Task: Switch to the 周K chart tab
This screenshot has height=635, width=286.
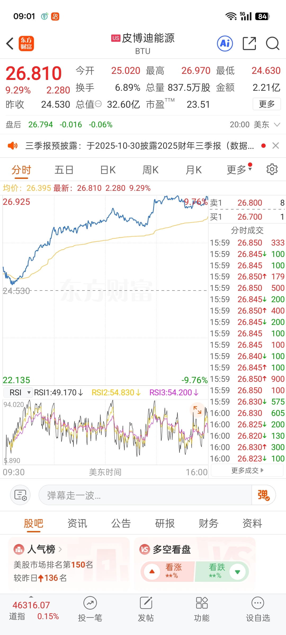Action: click(150, 170)
